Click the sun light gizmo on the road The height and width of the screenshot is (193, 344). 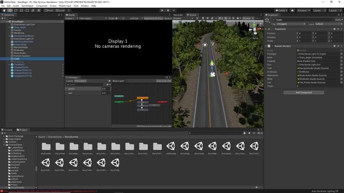(205, 45)
